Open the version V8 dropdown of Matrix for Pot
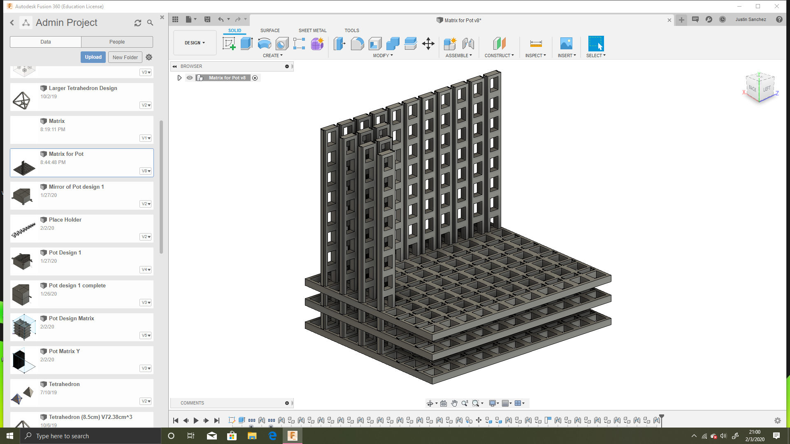790x444 pixels. (x=146, y=171)
